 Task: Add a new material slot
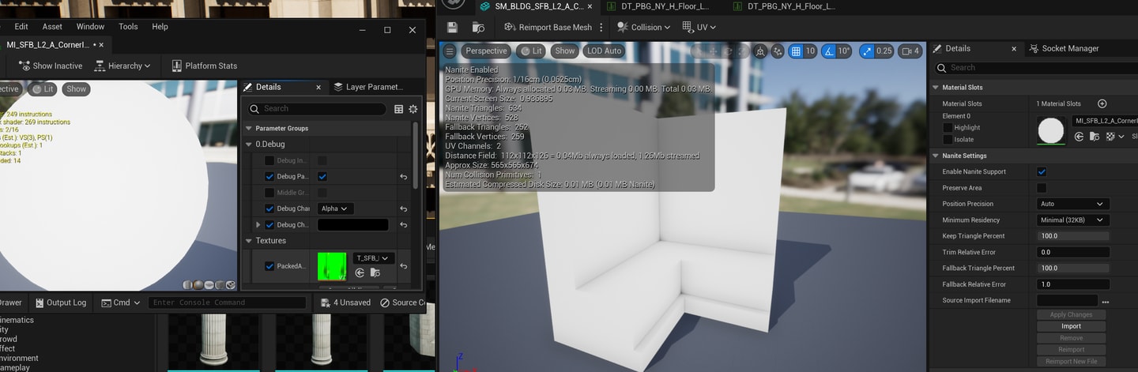click(1102, 103)
